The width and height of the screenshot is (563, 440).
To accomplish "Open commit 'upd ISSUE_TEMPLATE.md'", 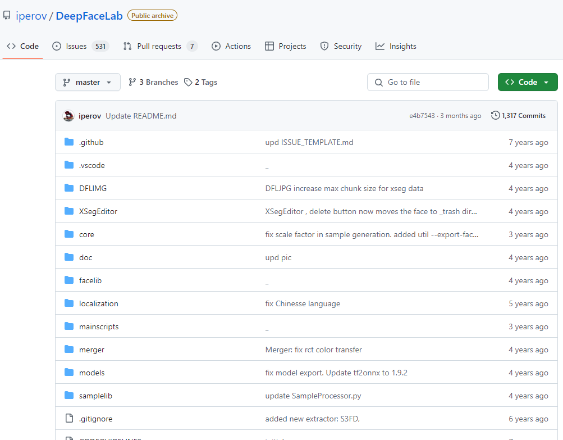I will (309, 142).
